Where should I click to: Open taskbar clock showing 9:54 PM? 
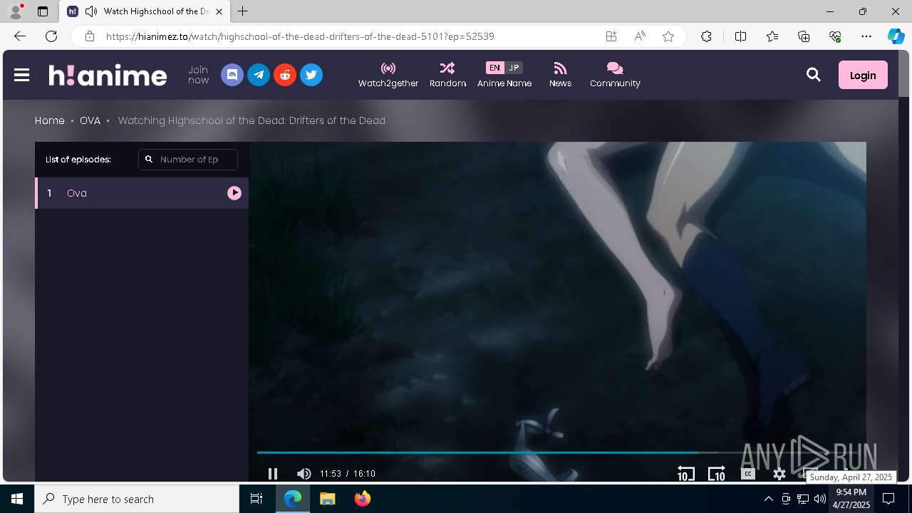coord(851,499)
